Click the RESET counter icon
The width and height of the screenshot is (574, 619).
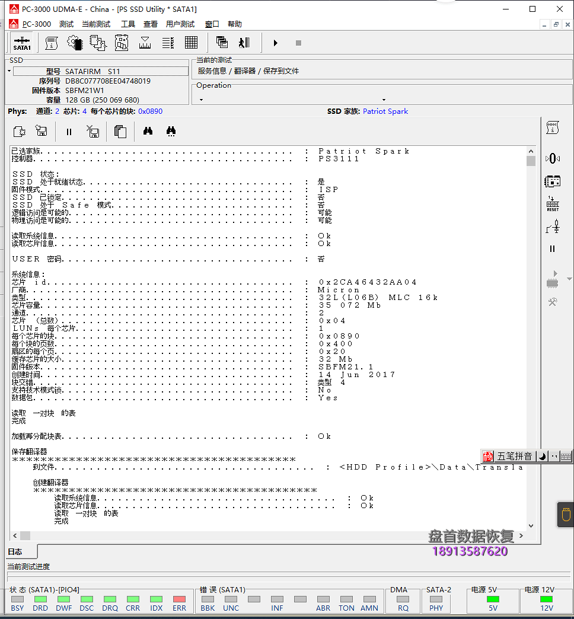coord(553,204)
